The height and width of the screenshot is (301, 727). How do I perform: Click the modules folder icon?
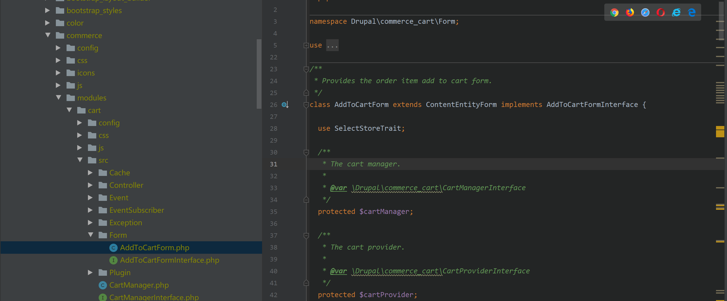point(71,98)
